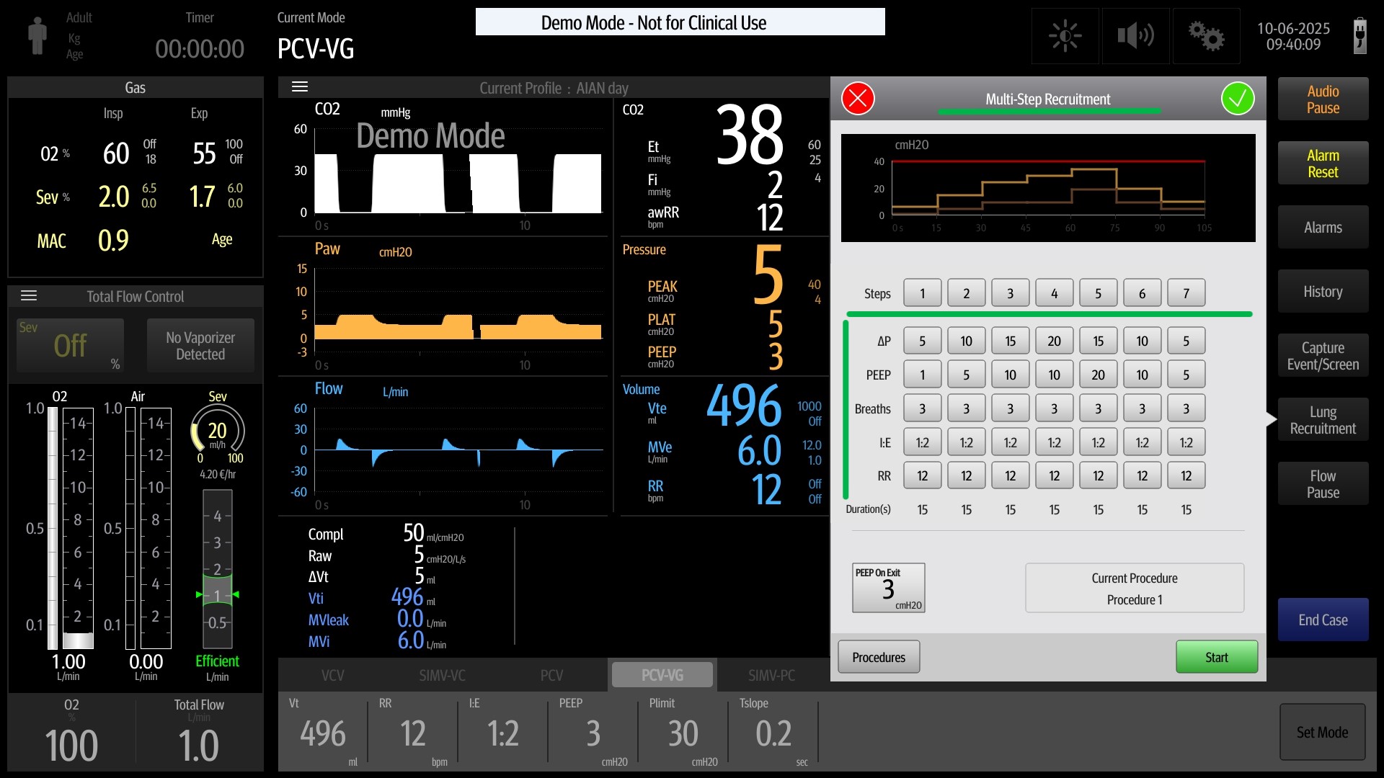Open the Procedures list
This screenshot has height=778, width=1384.
tap(878, 657)
